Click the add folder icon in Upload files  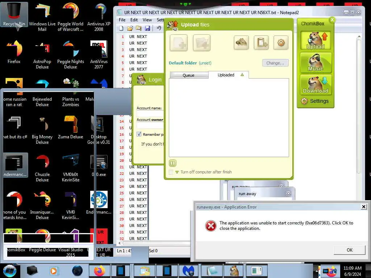(201, 43)
